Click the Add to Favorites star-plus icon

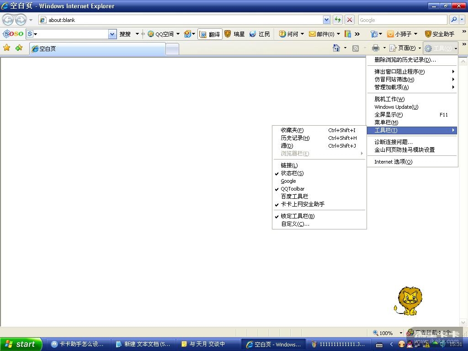click(x=19, y=48)
